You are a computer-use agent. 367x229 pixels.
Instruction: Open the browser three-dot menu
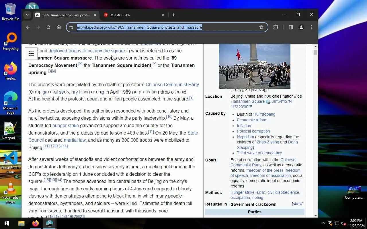coord(312,27)
